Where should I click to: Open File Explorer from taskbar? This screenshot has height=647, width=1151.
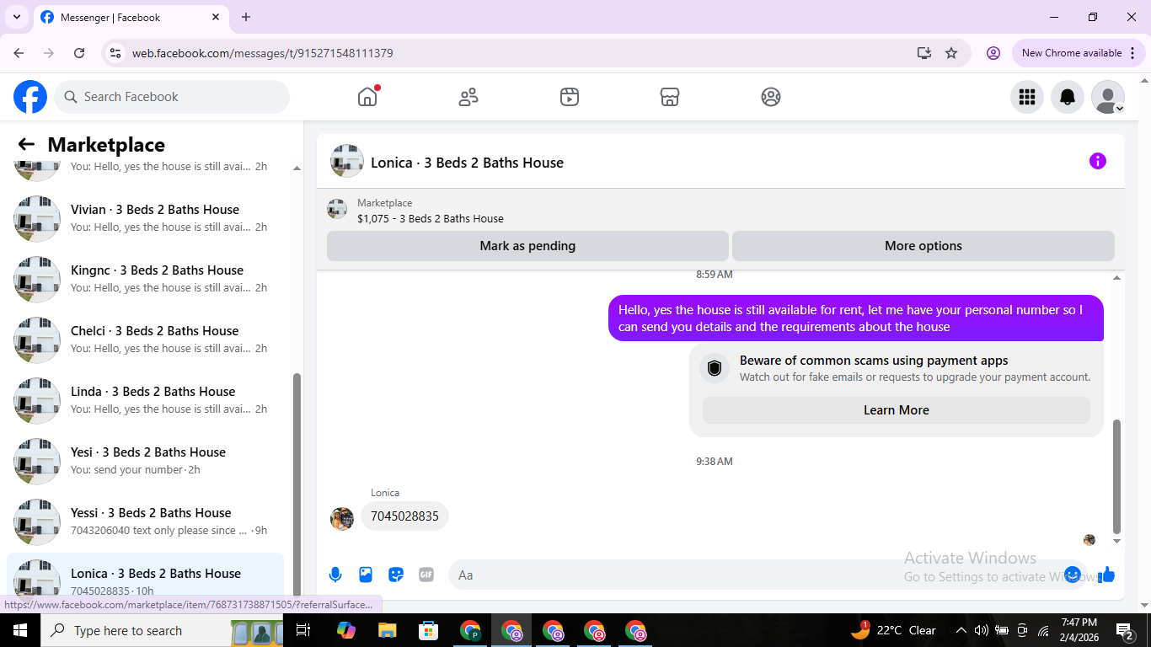click(x=387, y=630)
